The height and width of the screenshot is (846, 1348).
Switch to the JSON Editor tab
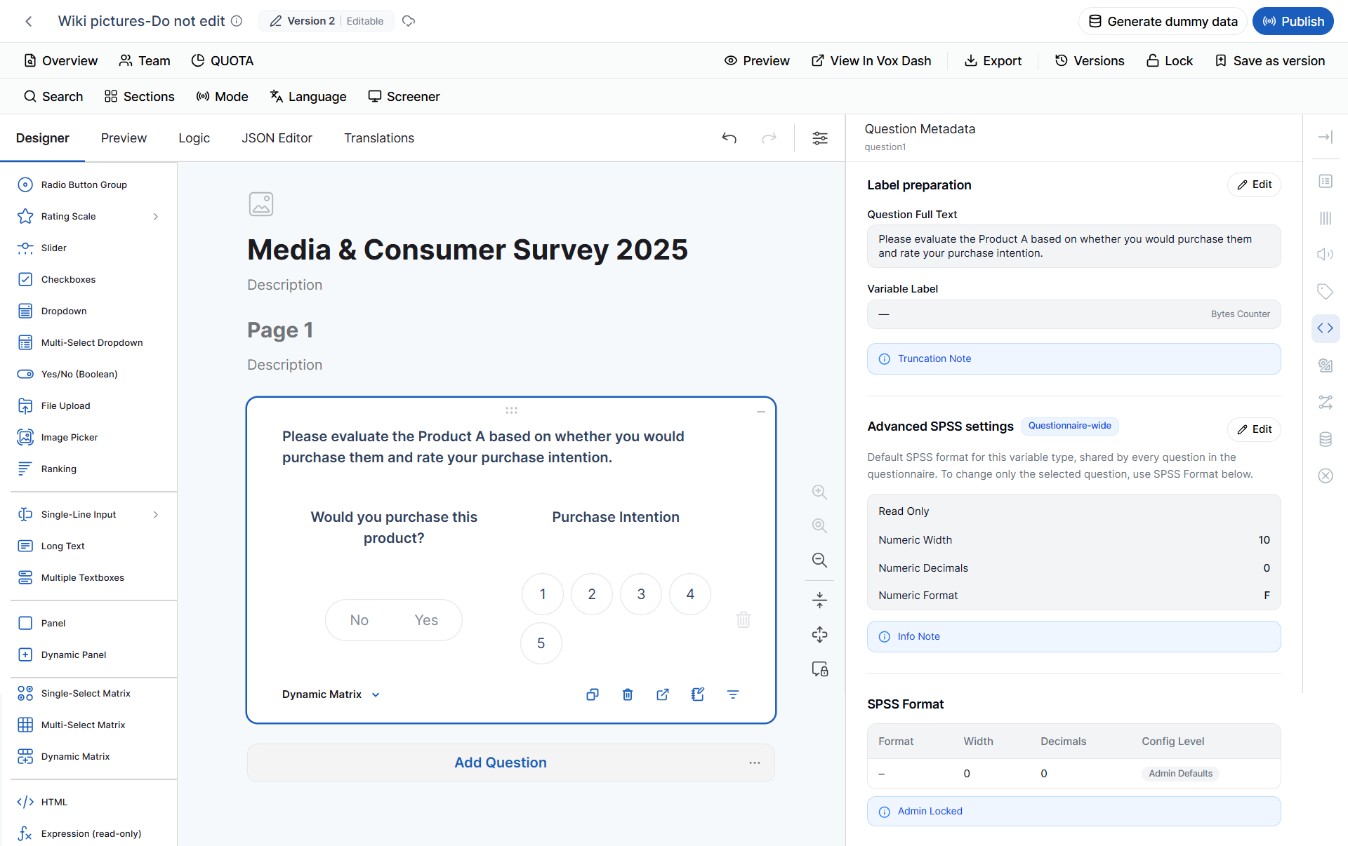pyautogui.click(x=277, y=138)
